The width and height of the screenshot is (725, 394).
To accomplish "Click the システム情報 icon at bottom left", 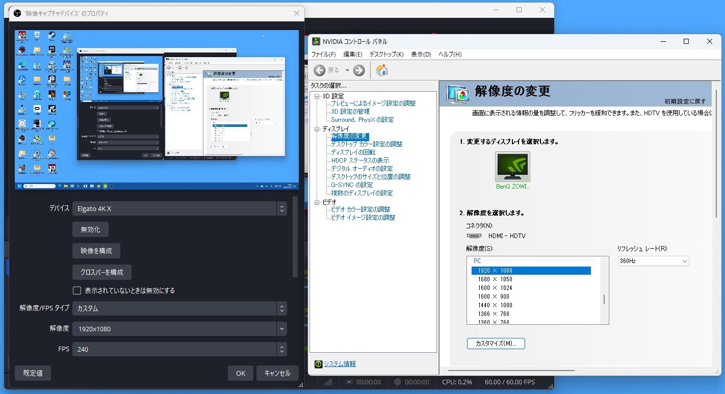I will [319, 364].
